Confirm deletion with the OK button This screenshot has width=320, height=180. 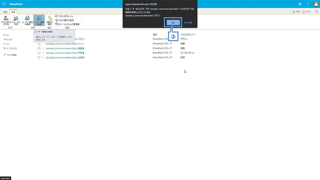173,22
